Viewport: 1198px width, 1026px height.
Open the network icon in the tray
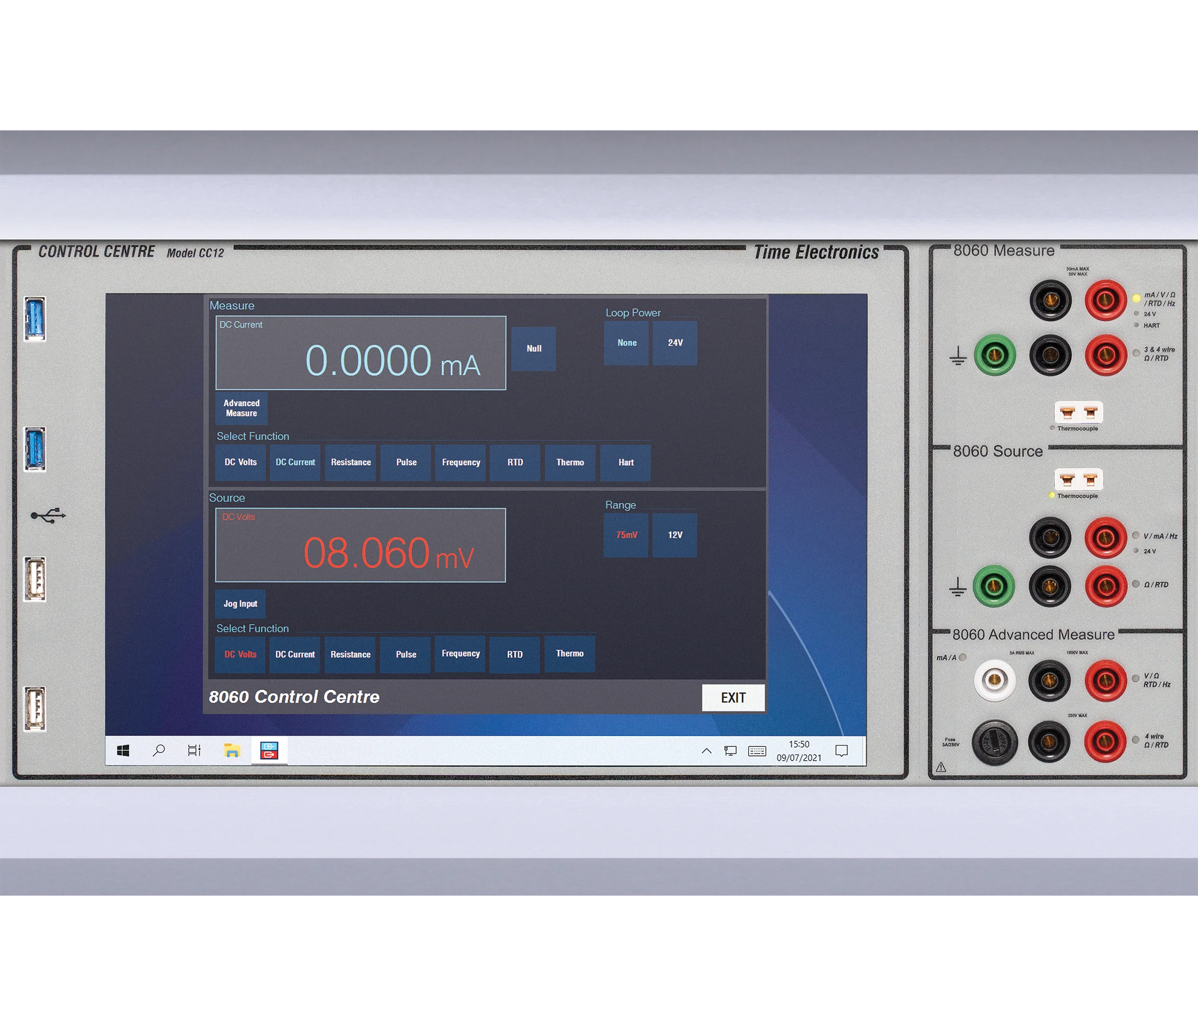(x=730, y=751)
